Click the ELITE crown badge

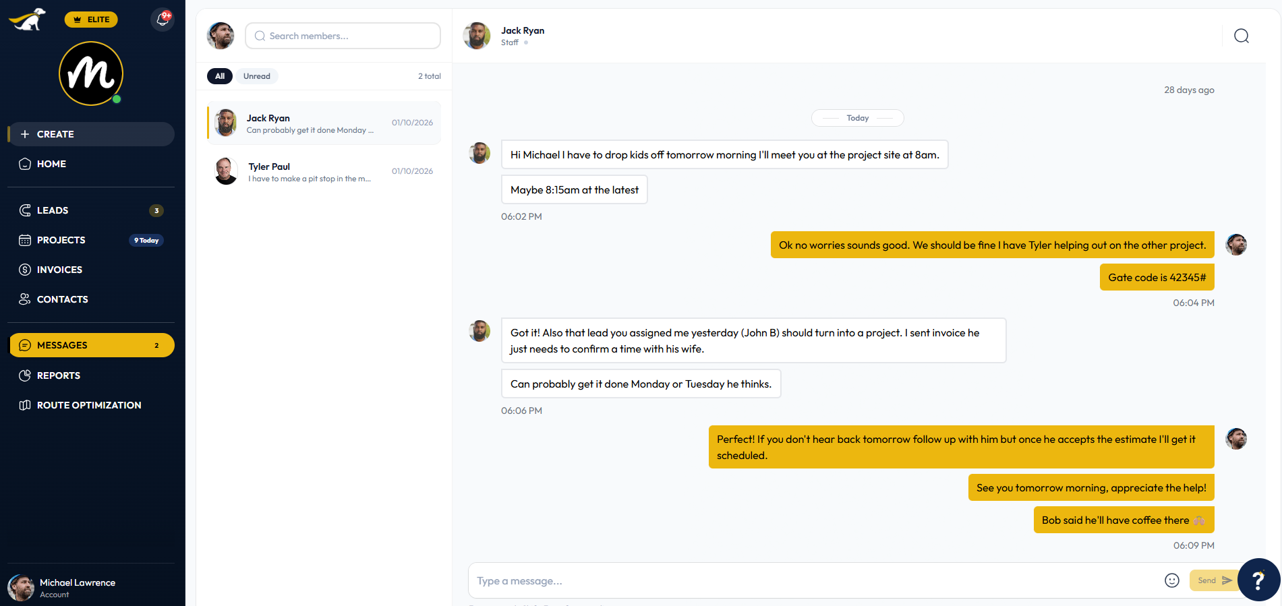(91, 20)
